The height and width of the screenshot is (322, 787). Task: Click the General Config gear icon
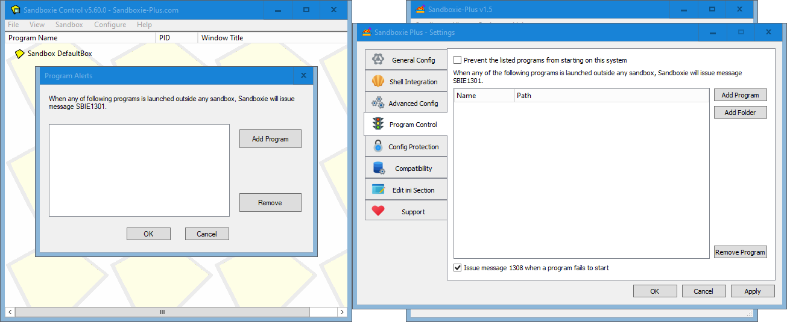point(378,60)
